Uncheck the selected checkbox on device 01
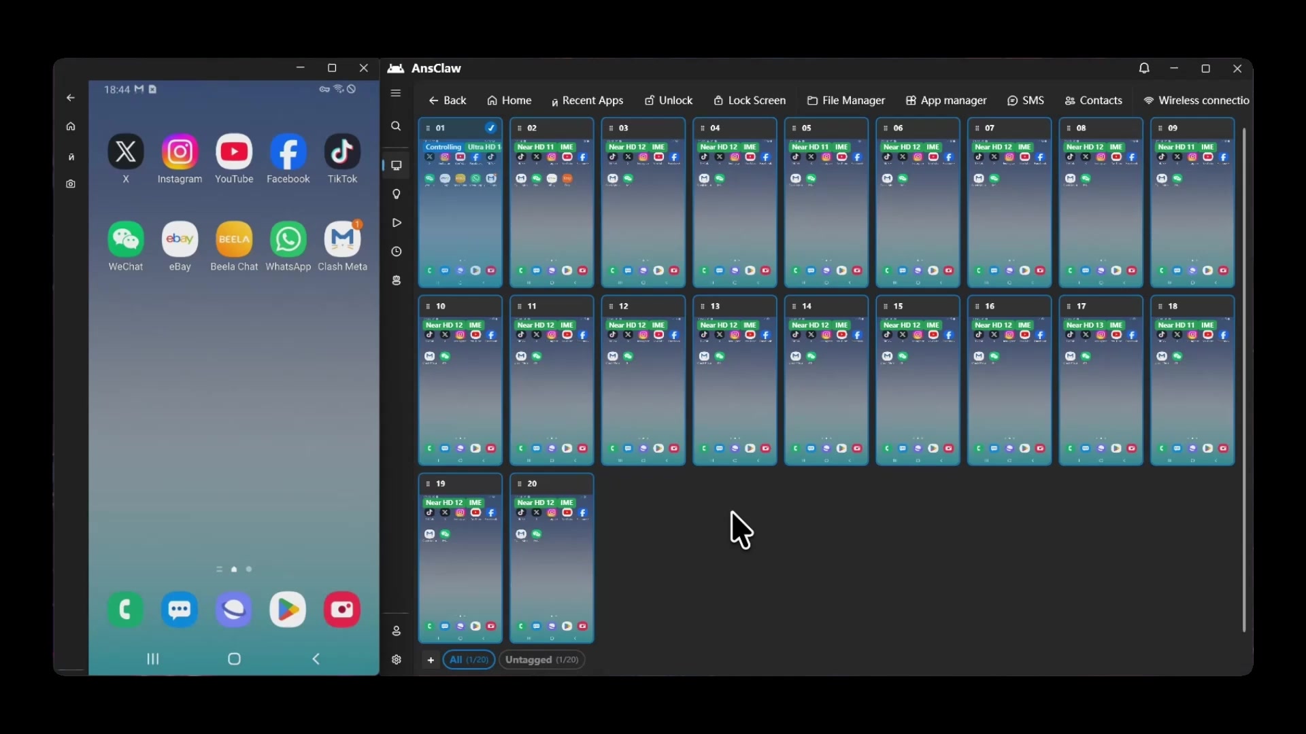 (x=490, y=128)
